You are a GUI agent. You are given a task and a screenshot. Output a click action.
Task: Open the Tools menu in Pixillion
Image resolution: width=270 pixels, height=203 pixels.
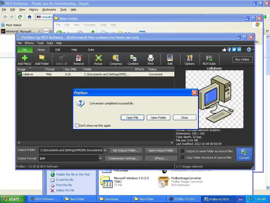(40, 43)
